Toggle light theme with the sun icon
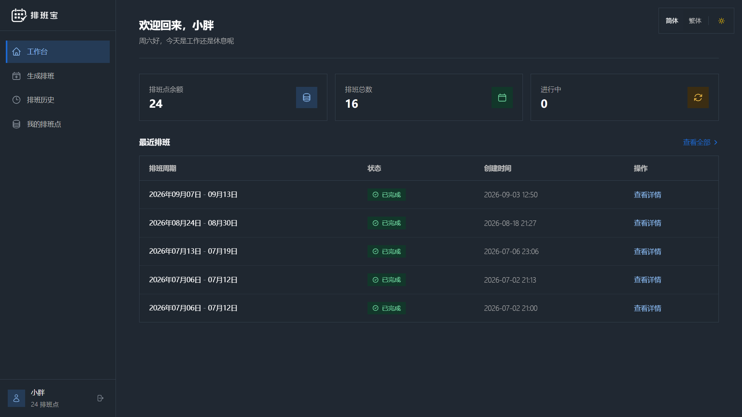The image size is (742, 417). [721, 21]
